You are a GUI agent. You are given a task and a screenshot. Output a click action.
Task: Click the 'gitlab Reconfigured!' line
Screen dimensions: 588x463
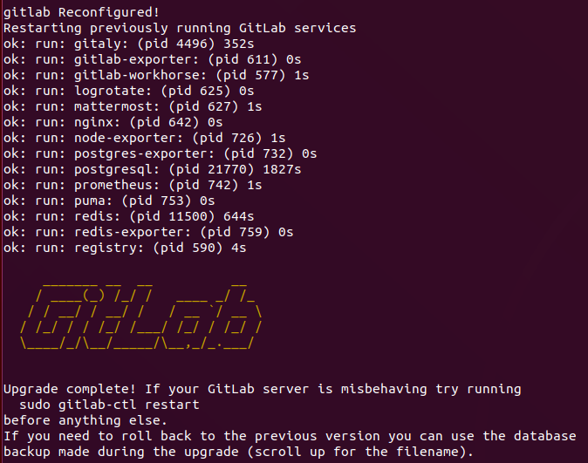[x=82, y=12]
